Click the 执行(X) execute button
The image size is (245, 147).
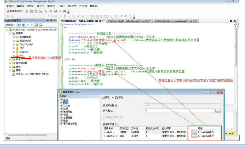[x=53, y=16]
